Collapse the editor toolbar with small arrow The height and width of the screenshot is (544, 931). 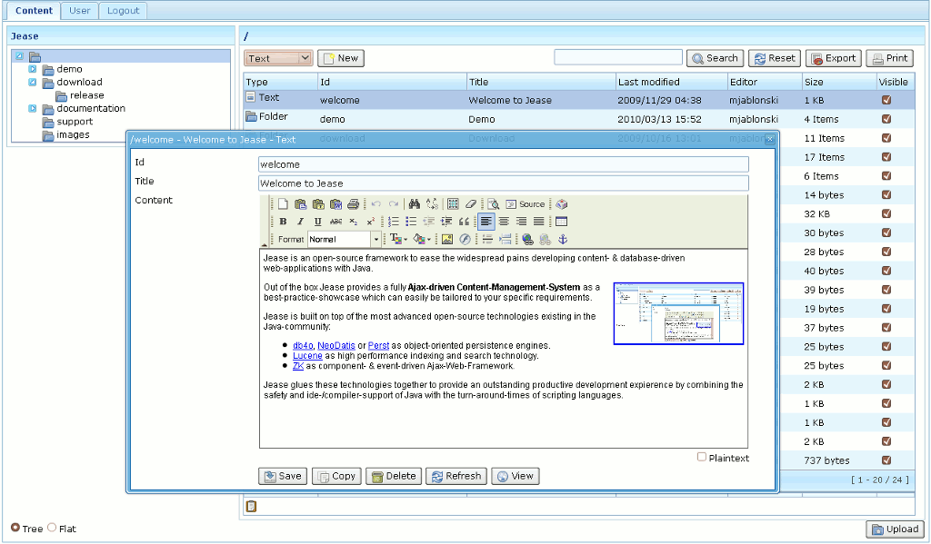point(265,244)
